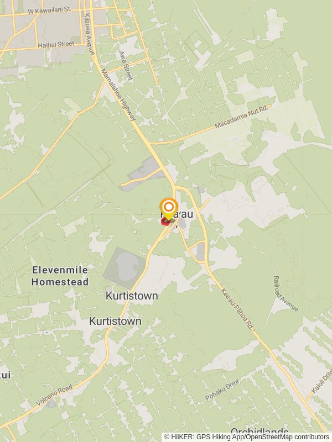Click the Railroad Avenue label
The width and height of the screenshot is (332, 442).
286,294
